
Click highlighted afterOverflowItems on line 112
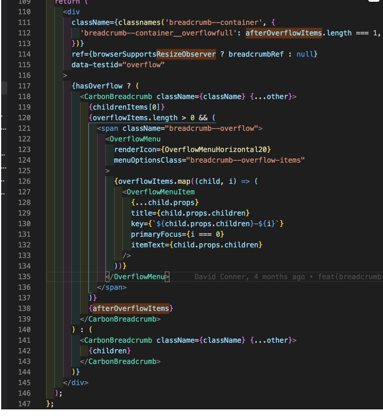[x=284, y=33]
